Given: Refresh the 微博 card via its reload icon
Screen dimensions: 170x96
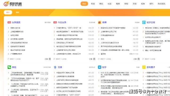Looking at the screenshot, I should [99, 59].
